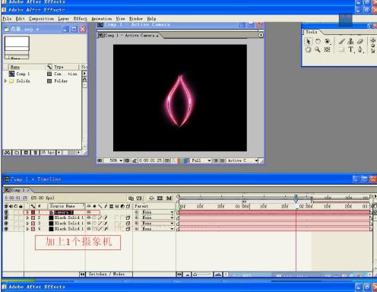Select the Pen tool
377x292 pixels.
pyautogui.click(x=360, y=49)
